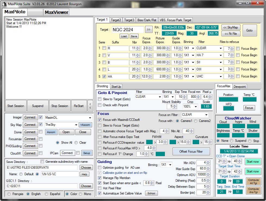Click the IPCam Setup button
The image size is (266, 201).
point(86,153)
